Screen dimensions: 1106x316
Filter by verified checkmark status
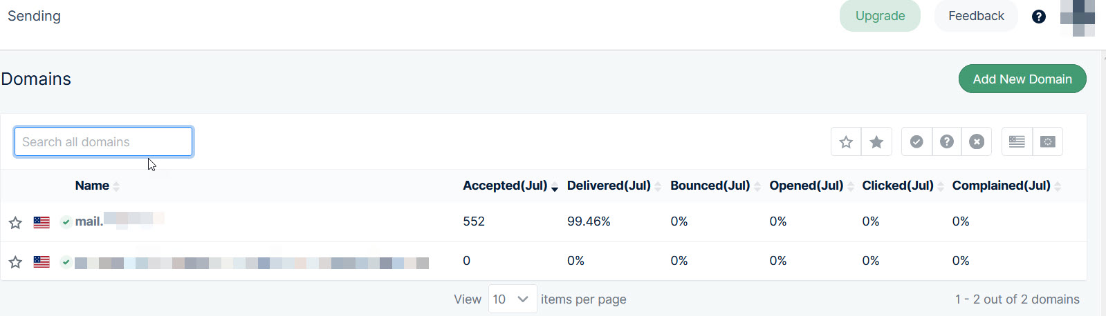tap(916, 142)
